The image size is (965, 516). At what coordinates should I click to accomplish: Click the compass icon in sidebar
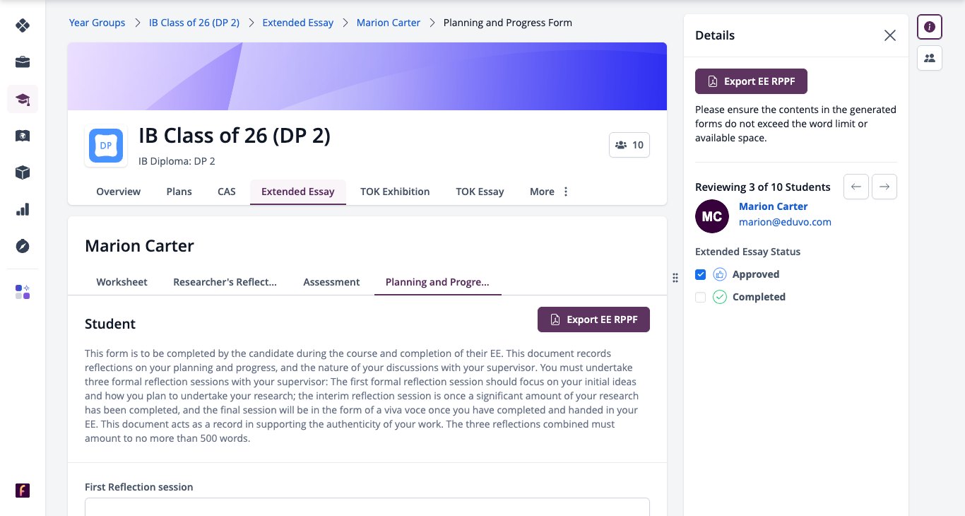tap(23, 246)
